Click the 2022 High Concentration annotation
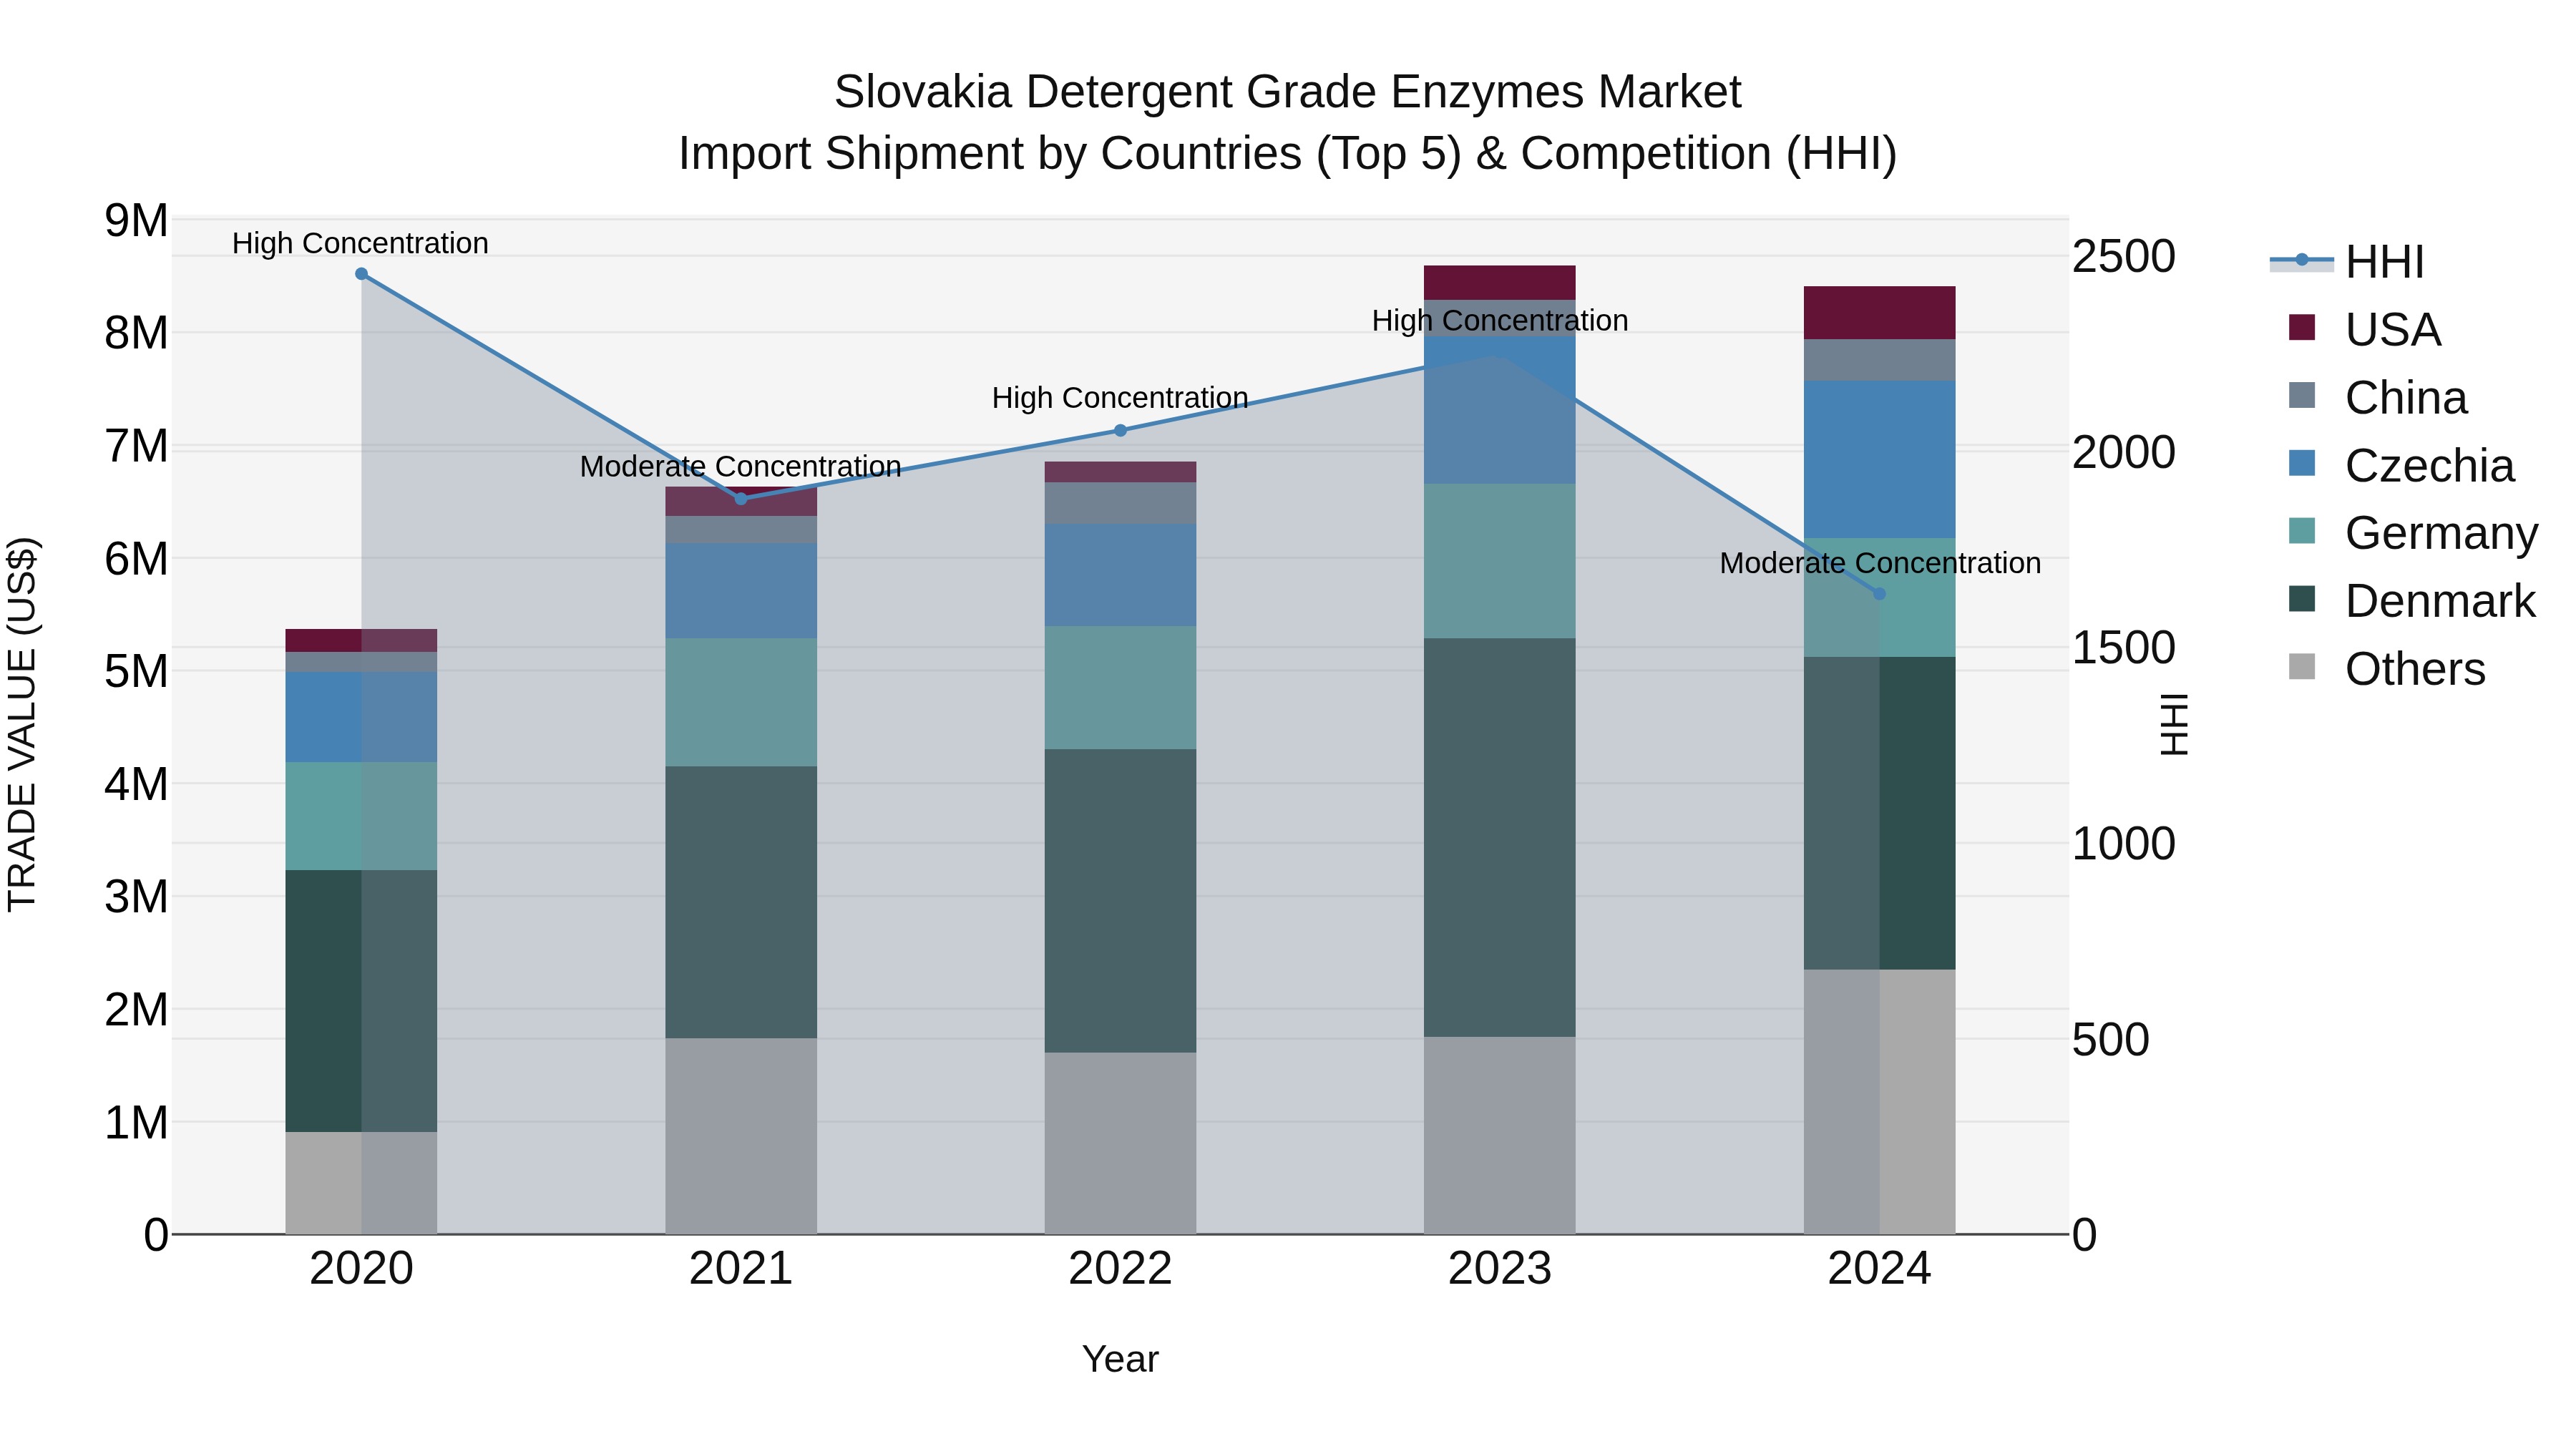This screenshot has width=2576, height=1449. 1120,397
